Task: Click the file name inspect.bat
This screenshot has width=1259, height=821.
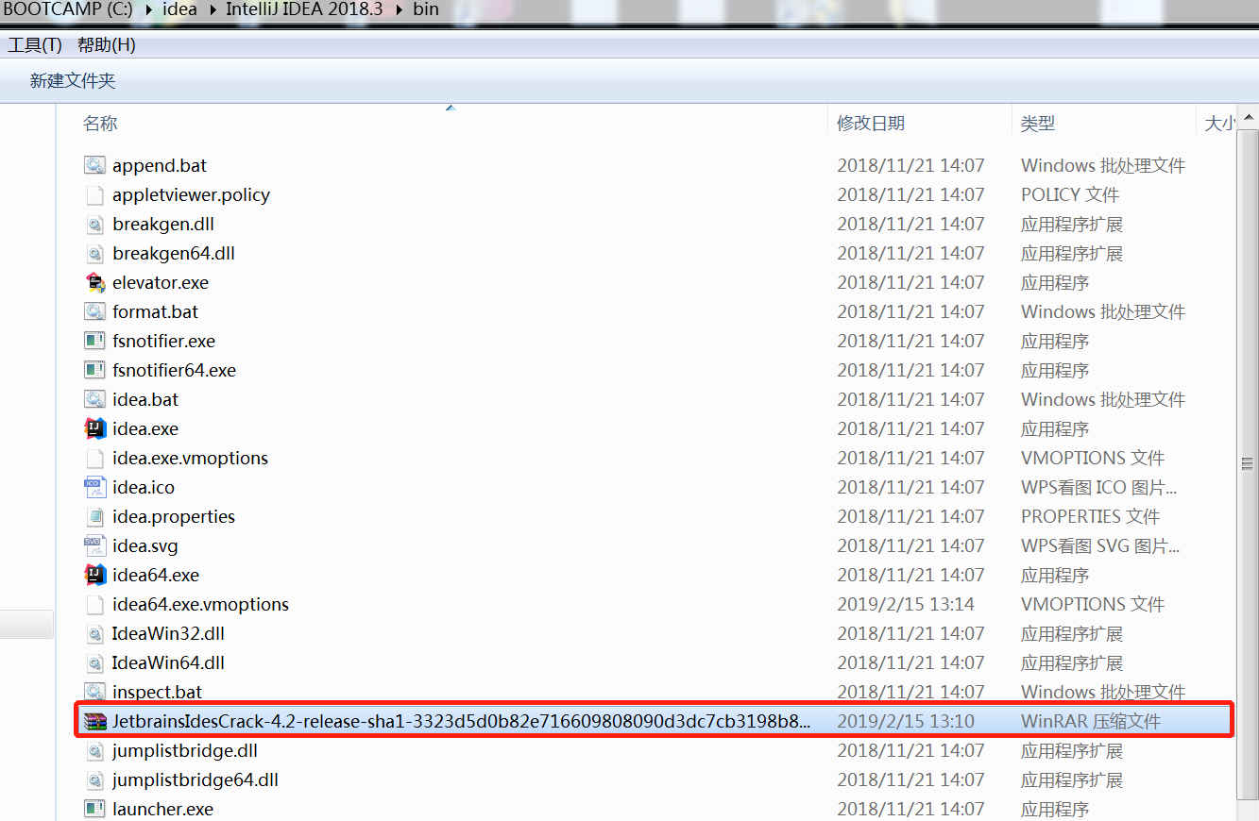Action: click(x=157, y=692)
